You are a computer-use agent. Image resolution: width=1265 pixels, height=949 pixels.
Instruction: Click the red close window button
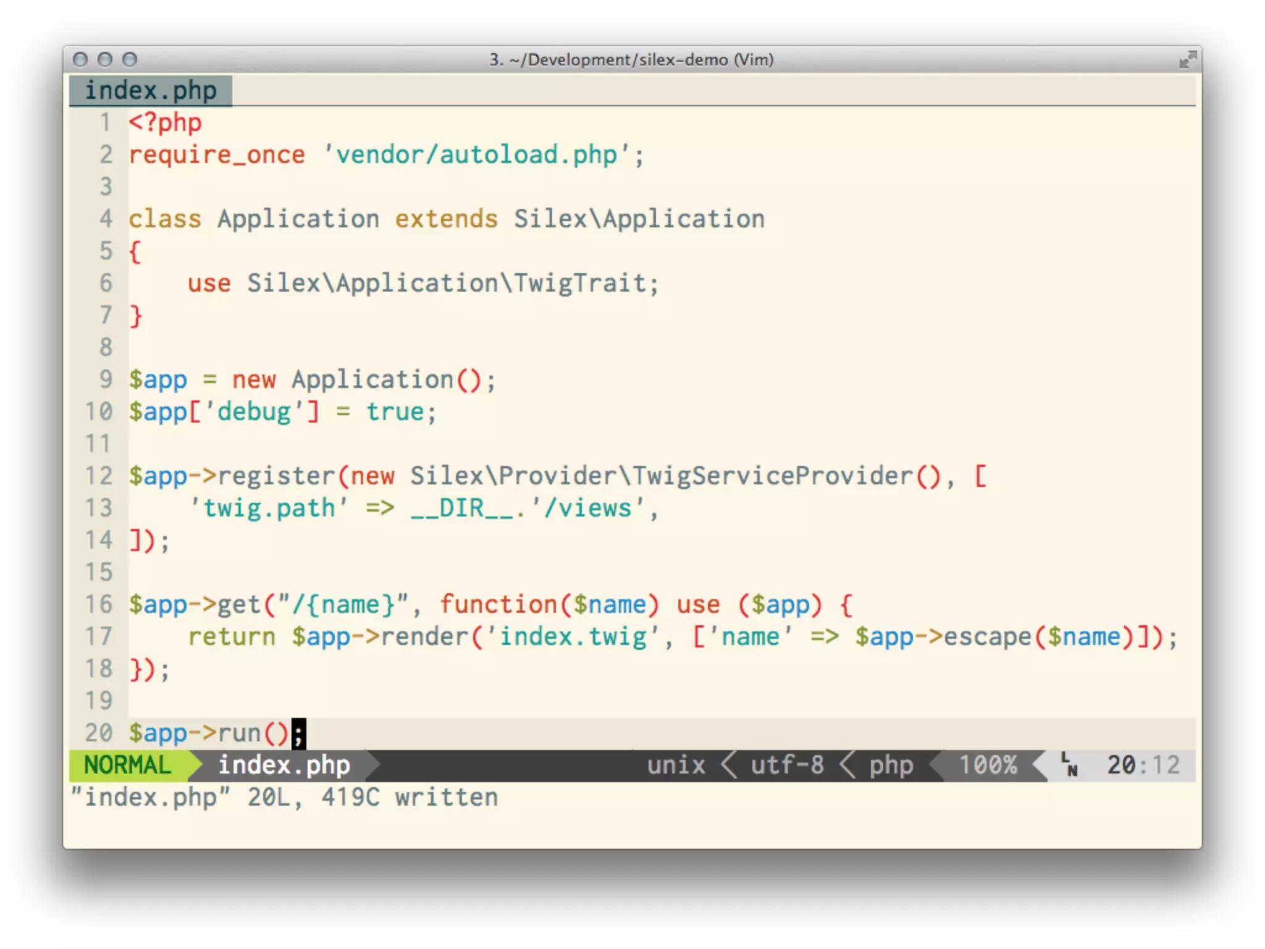click(80, 59)
